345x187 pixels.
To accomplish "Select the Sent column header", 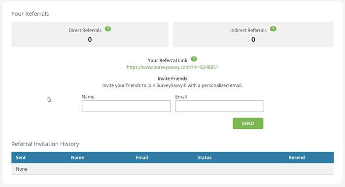I will [x=21, y=157].
